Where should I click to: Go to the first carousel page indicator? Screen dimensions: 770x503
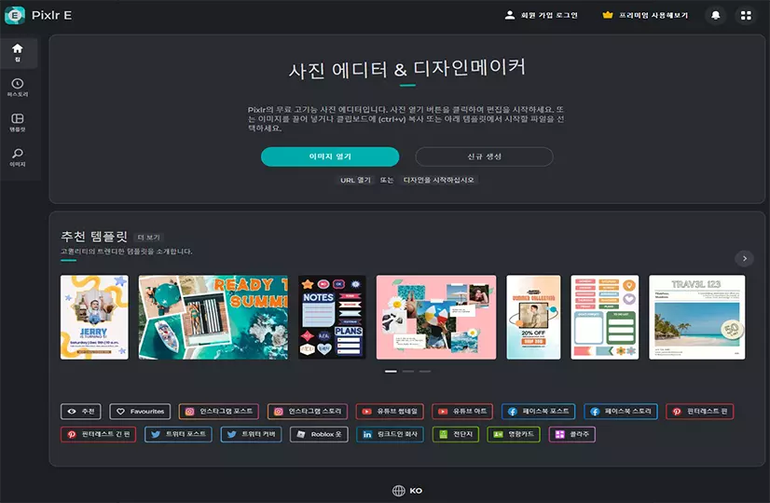[x=391, y=372]
